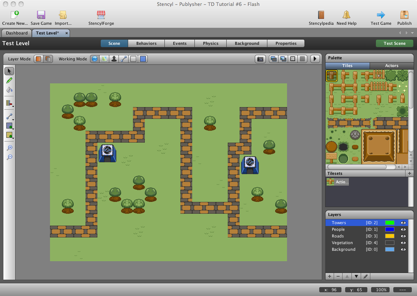Take a scene snapshot with camera icon

point(260,59)
